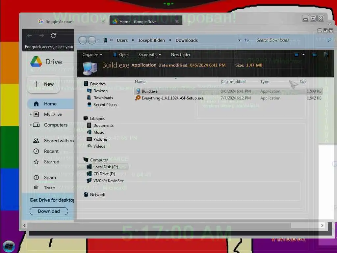The height and width of the screenshot is (253, 337).
Task: Sort by Date modified column header
Action: [x=233, y=82]
